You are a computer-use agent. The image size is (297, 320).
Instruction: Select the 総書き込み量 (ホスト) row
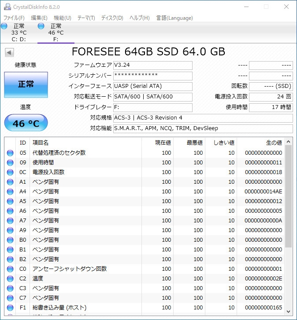tap(144, 308)
